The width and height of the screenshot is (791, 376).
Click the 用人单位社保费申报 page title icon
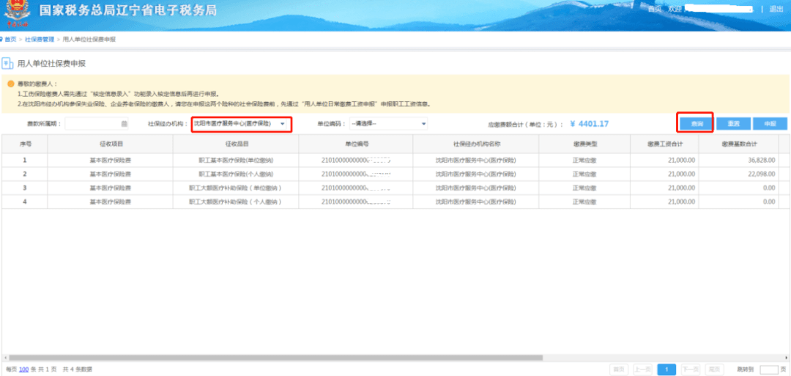click(7, 64)
